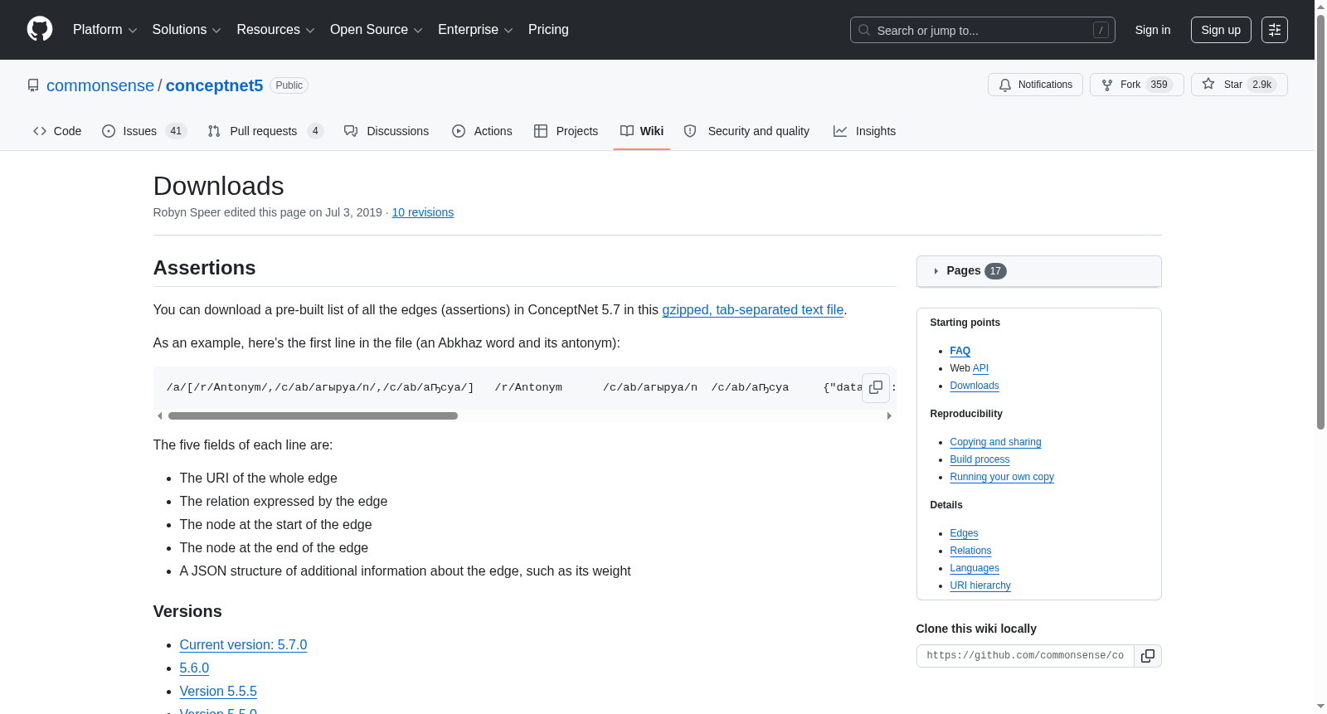Open the Version 5.5.5 link

point(218,691)
